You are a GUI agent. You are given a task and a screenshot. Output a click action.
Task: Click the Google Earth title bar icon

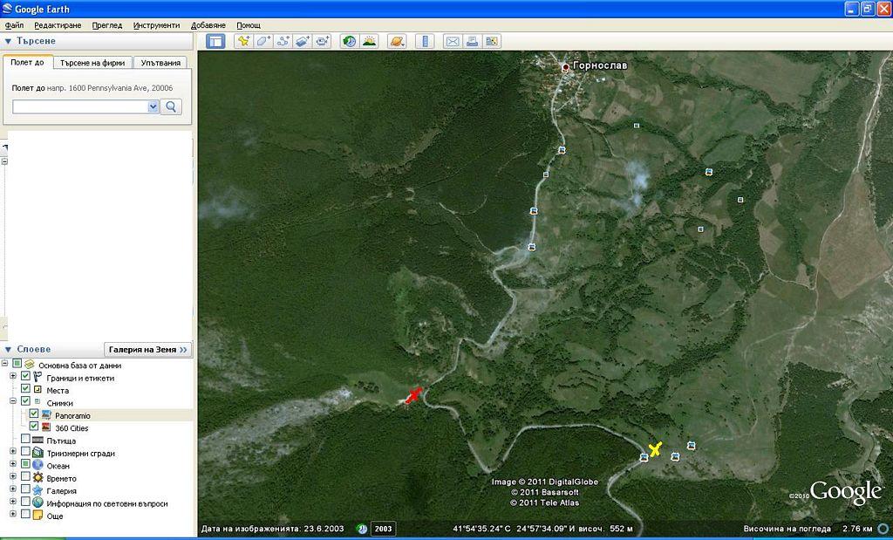point(7,9)
